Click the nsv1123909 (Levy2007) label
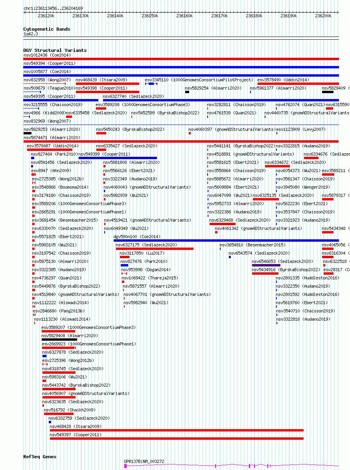Image resolution: width=350 pixels, height=470 pixels. [x=301, y=130]
